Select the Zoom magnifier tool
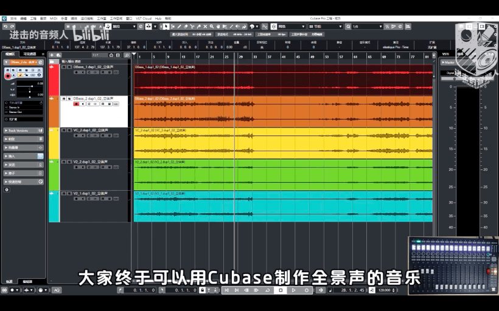The height and width of the screenshot is (311, 499). click(x=212, y=27)
